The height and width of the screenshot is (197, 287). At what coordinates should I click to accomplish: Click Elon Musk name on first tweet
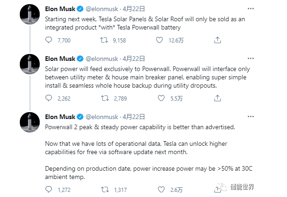coord(60,9)
